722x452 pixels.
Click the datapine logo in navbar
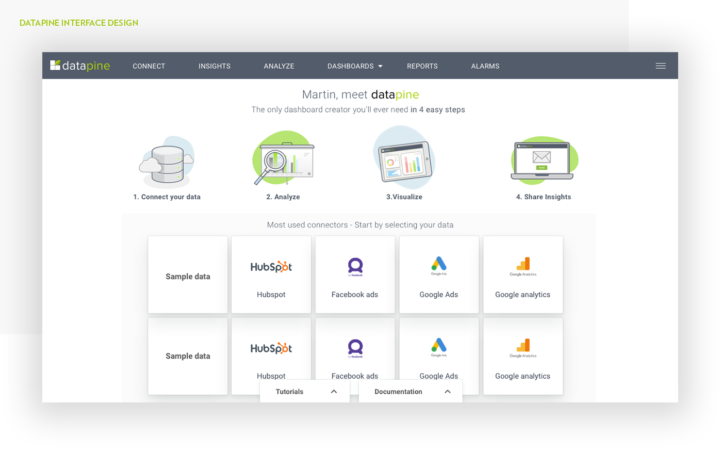tap(80, 66)
